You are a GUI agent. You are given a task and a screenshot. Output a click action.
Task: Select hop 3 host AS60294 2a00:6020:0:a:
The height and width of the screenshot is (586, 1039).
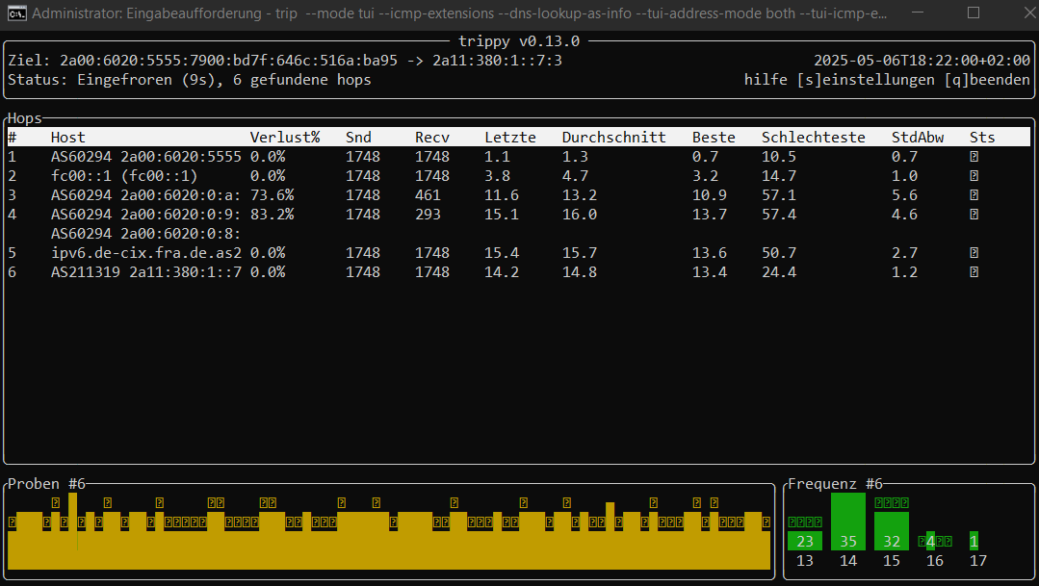point(145,194)
